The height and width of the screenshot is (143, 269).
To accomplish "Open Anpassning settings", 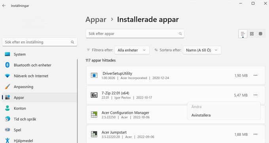I will coord(40,87).
